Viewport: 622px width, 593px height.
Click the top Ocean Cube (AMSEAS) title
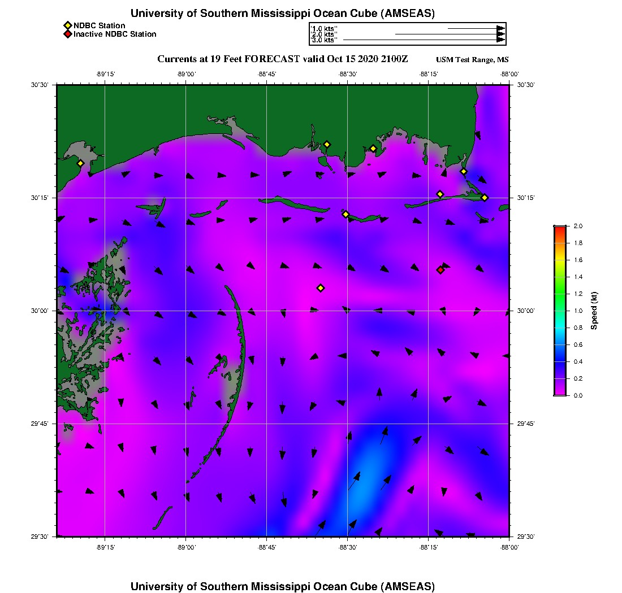282,14
